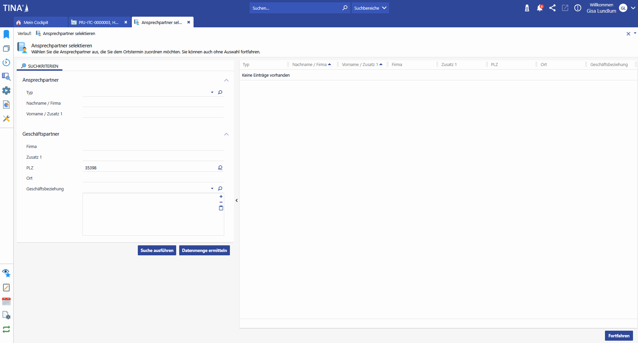Viewport: 638px width, 343px height.
Task: Open the settings gear sidebar icon
Action: point(6,91)
